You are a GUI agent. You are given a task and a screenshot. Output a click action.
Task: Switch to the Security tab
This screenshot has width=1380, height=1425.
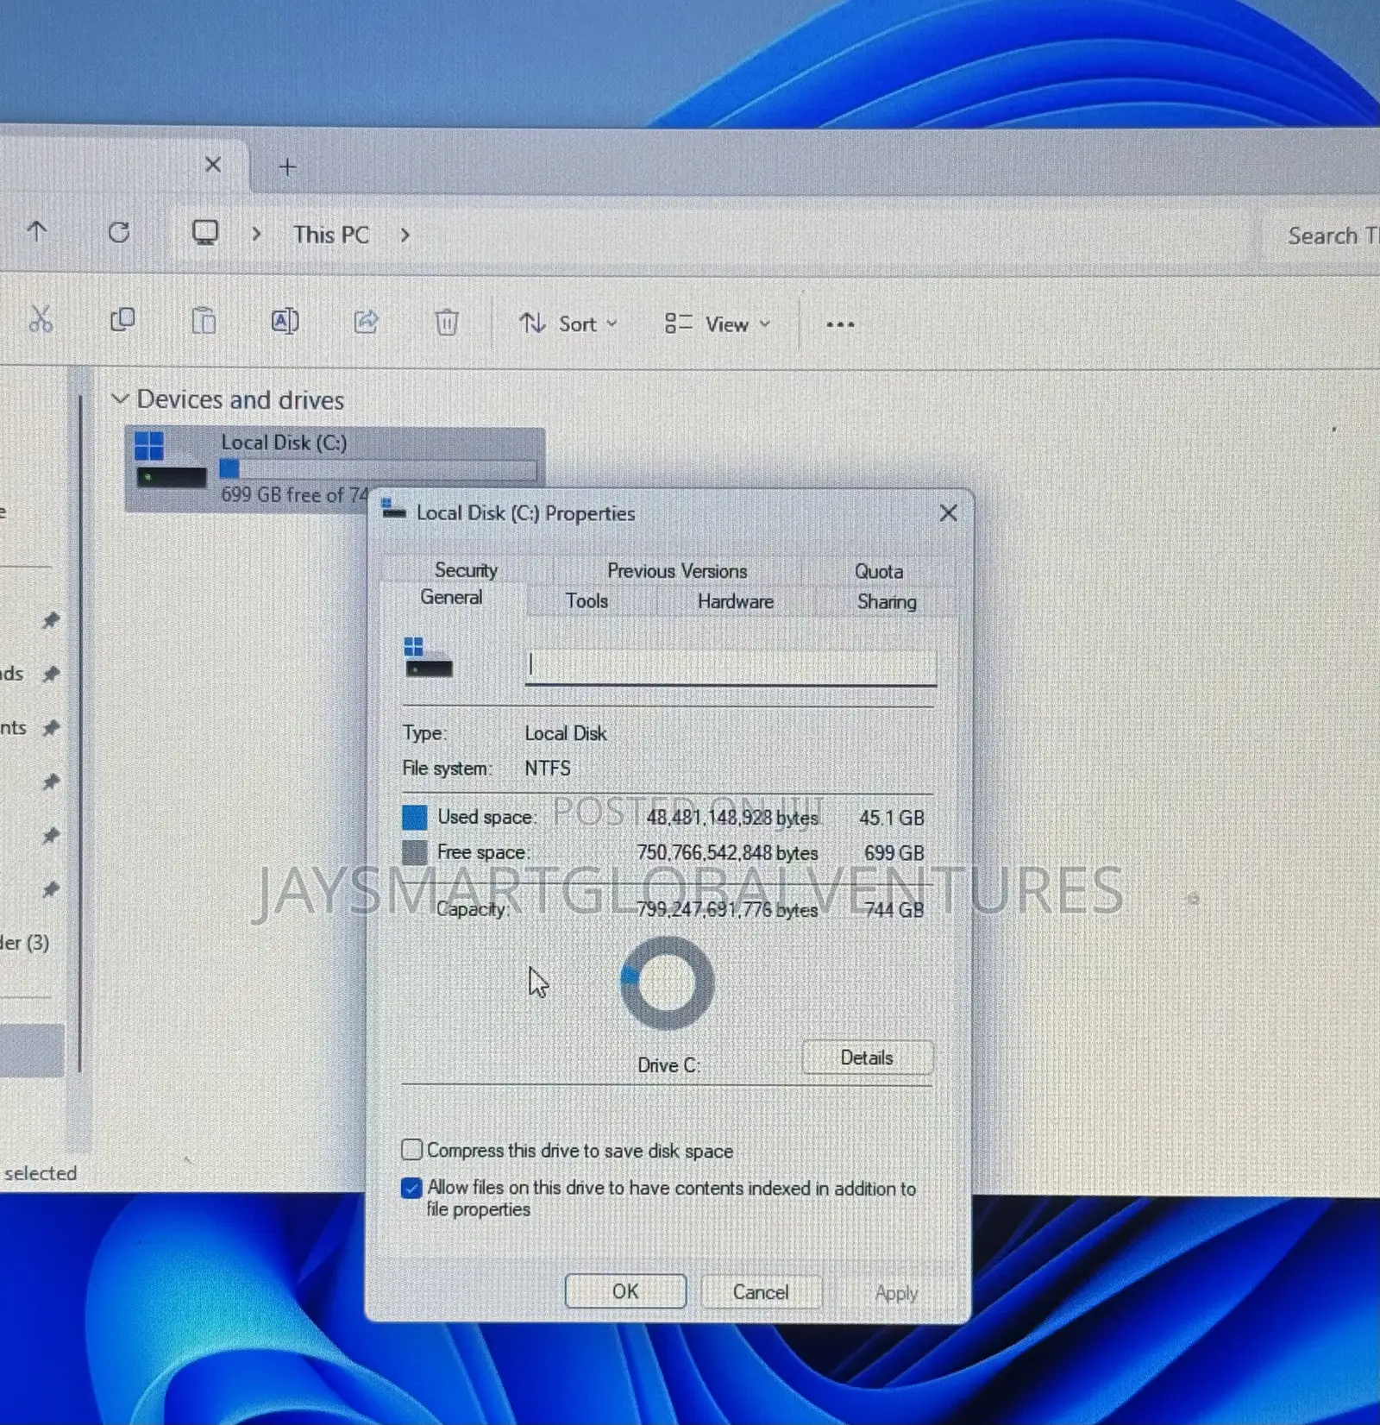(466, 570)
